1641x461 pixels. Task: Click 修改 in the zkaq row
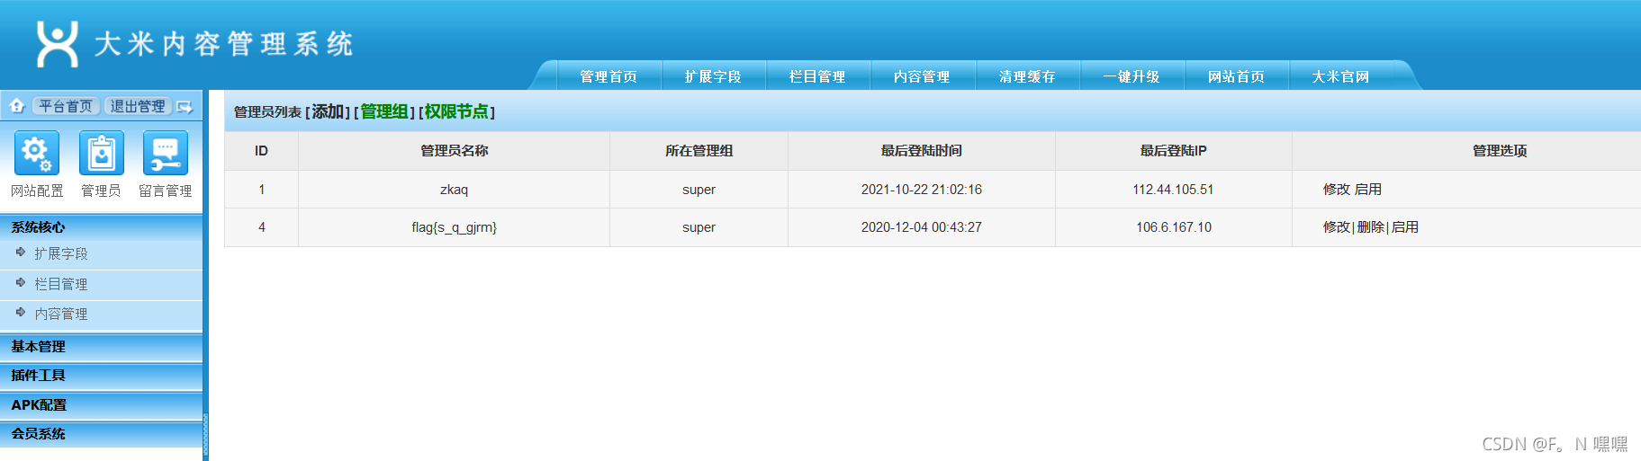click(x=1336, y=190)
